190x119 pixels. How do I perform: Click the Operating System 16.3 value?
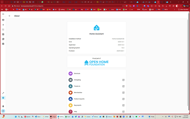[123, 48]
